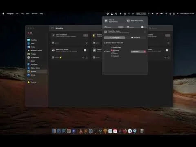196x147 pixels.
Task: Select the System category in sidebar
Action: coord(37,71)
